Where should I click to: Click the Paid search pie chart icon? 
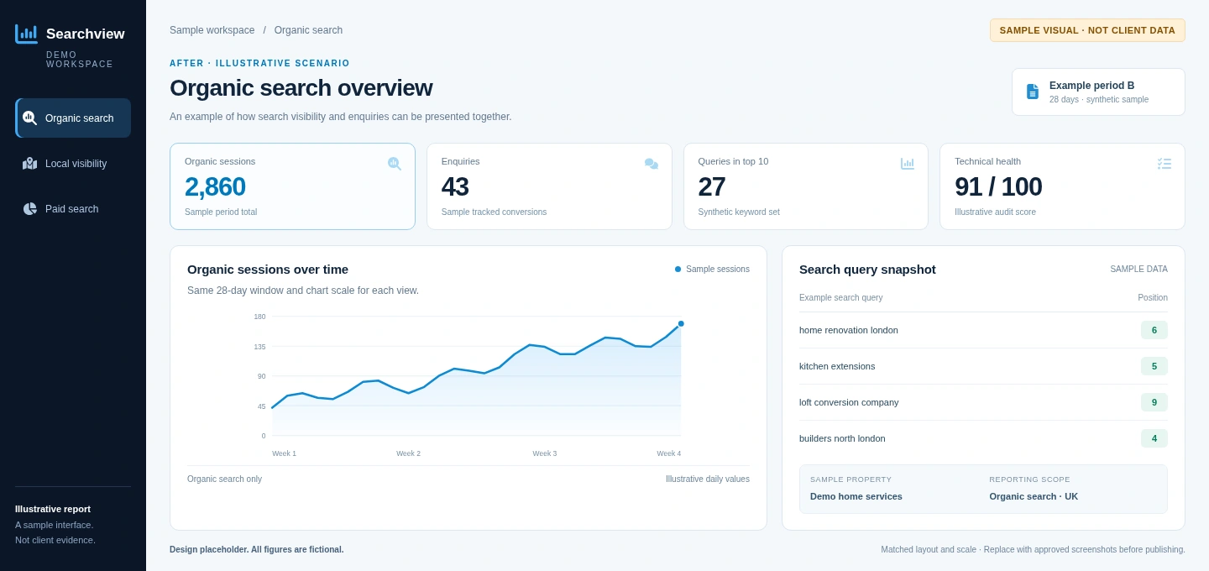point(29,209)
